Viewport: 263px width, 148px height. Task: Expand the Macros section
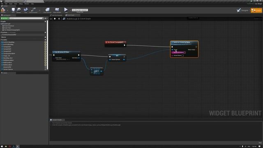[x=4, y=37]
